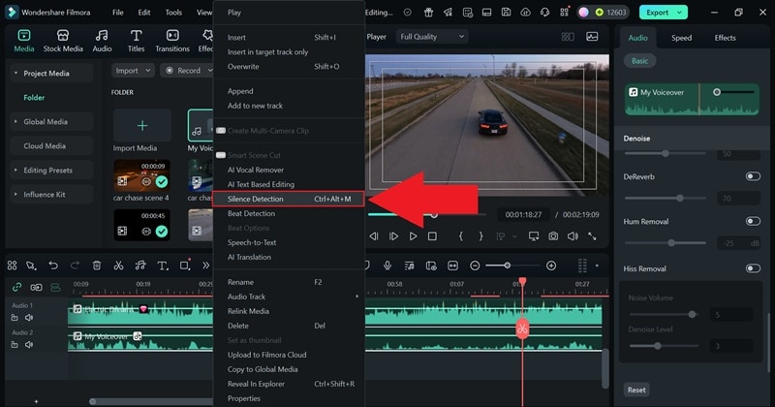Toggle Hiss Removal on
Viewport: 775px width, 407px height.
pyautogui.click(x=752, y=268)
